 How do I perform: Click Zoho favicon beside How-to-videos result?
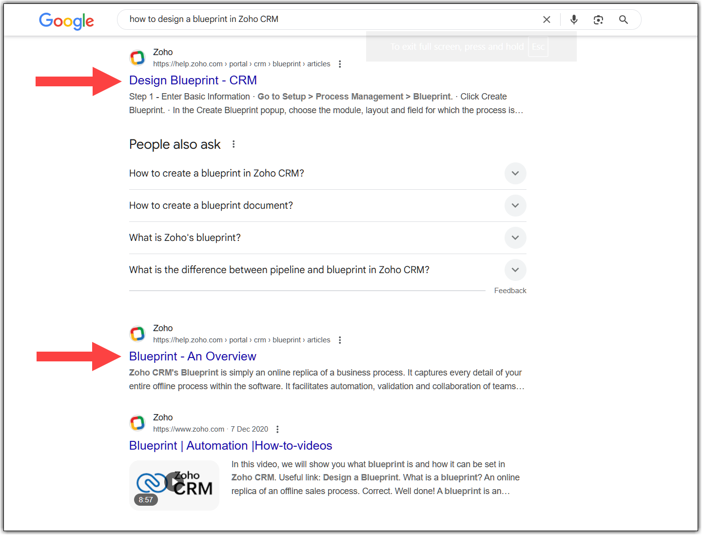click(137, 423)
